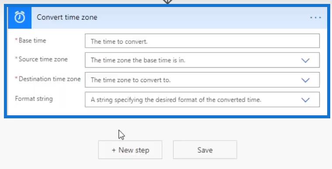
Task: Click the connector arrow above the action card
Action: (167, 2)
